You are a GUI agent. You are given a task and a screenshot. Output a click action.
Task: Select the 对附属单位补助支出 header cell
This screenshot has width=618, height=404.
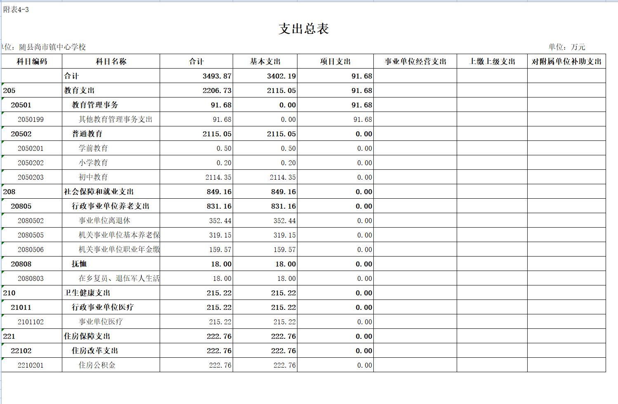tap(567, 62)
